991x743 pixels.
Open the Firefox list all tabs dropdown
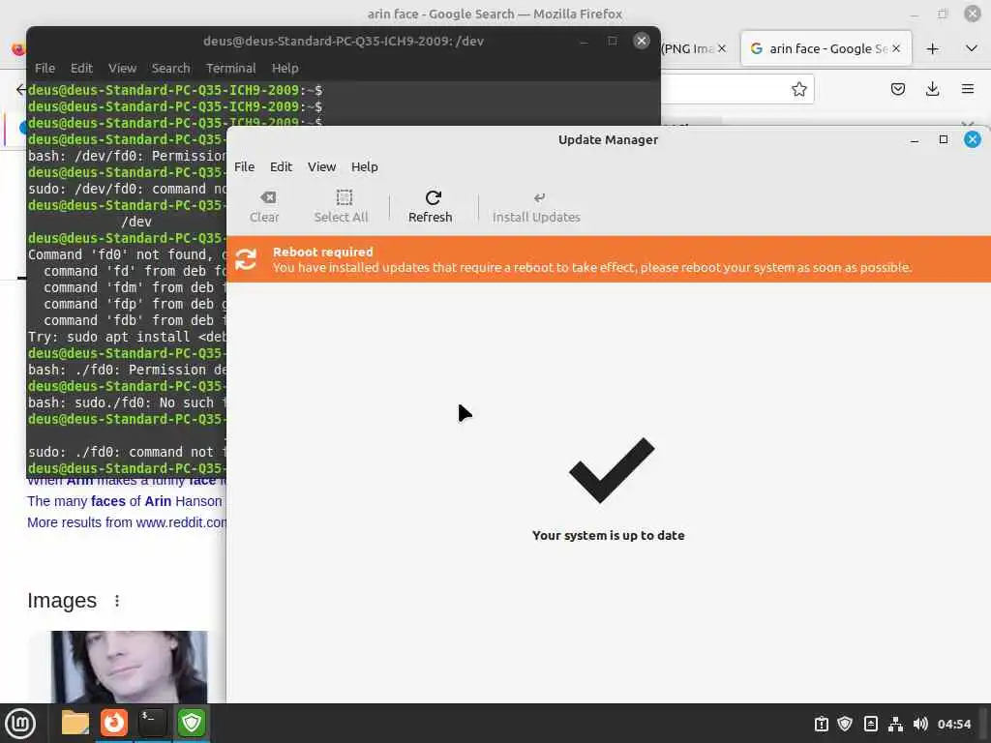click(x=972, y=48)
